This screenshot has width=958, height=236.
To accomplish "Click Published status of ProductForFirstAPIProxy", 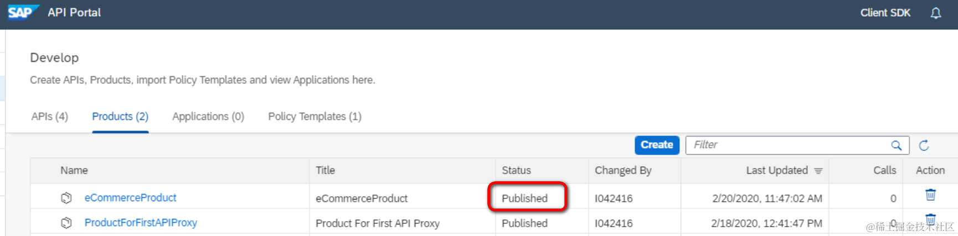I will [x=524, y=223].
